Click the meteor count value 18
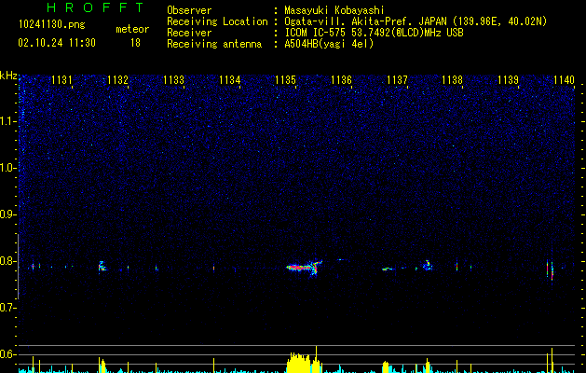Image resolution: width=586 pixels, height=373 pixels. pyautogui.click(x=135, y=43)
